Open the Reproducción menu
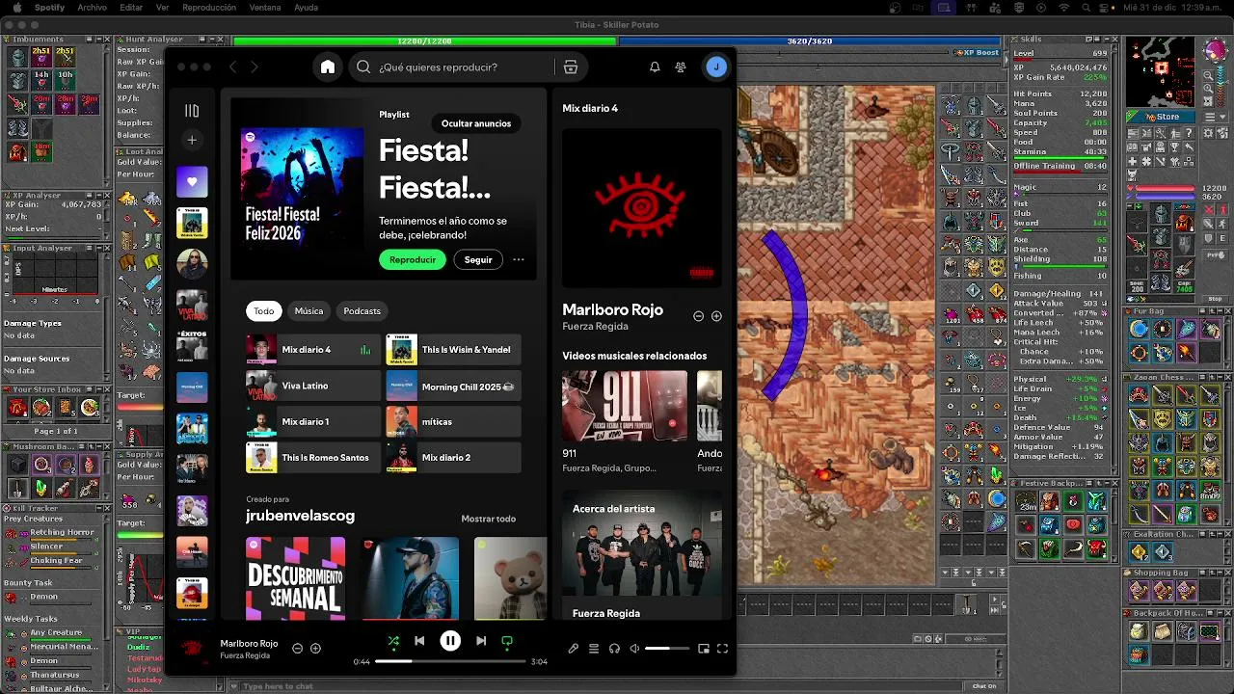The image size is (1234, 694). point(209,8)
